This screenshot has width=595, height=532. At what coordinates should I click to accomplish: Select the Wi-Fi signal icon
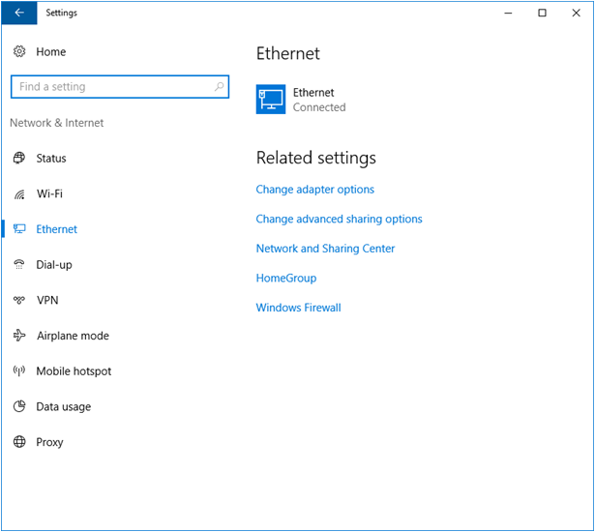[x=19, y=194]
